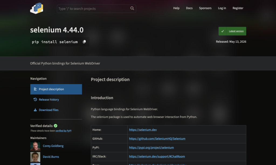Open David.Burns maintainer profile
Image resolution: width=276 pixels, height=165 pixels.
[51, 157]
